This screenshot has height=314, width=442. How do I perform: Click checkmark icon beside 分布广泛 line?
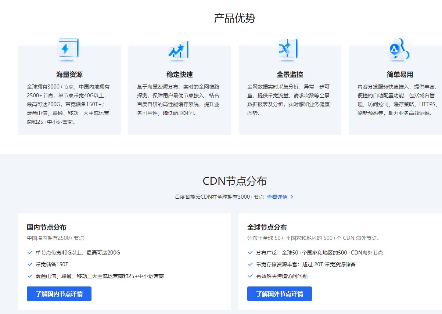(x=250, y=253)
